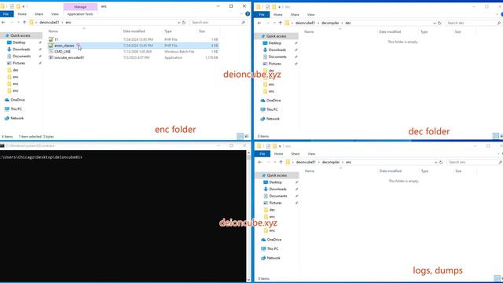
Task: Refresh the decompiler enc folder view
Action: (441, 163)
